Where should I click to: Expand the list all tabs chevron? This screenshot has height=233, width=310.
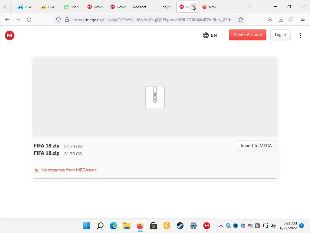click(x=250, y=7)
